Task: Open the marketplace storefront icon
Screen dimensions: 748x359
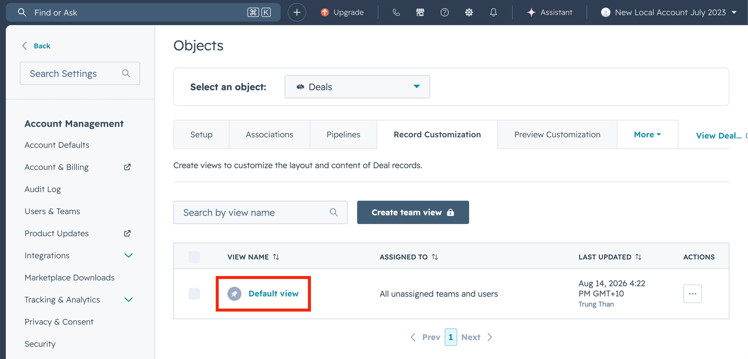Action: (420, 12)
